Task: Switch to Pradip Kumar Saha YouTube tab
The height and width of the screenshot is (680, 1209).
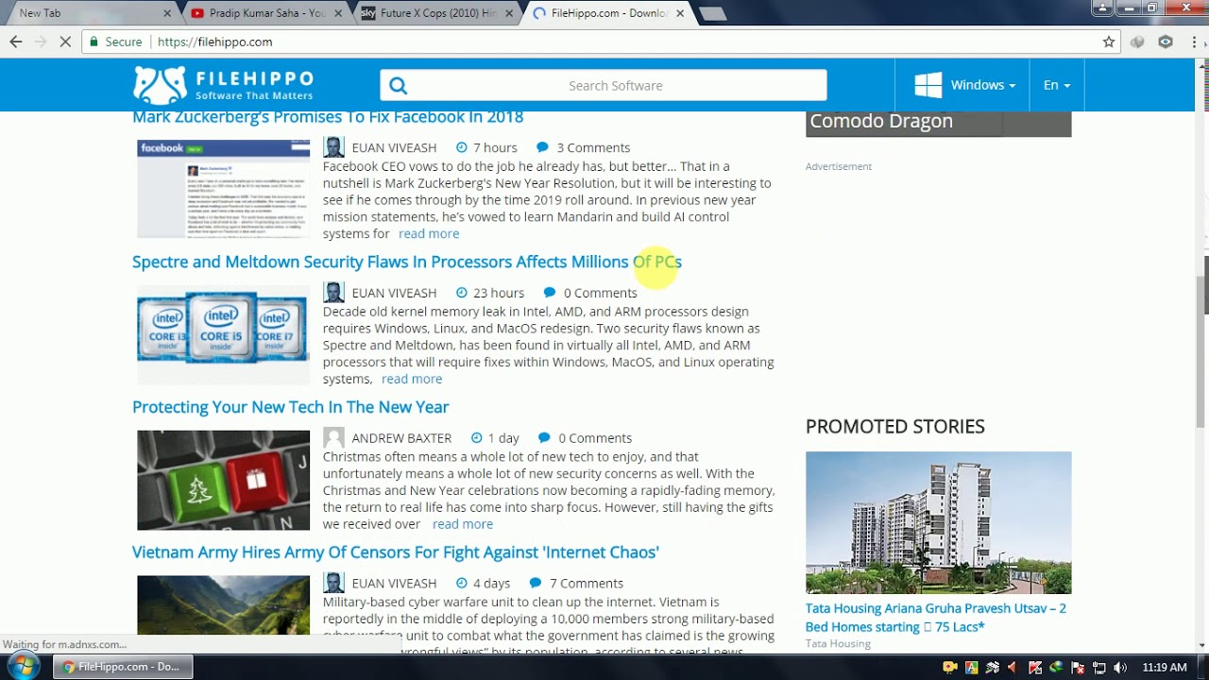Action: (267, 13)
